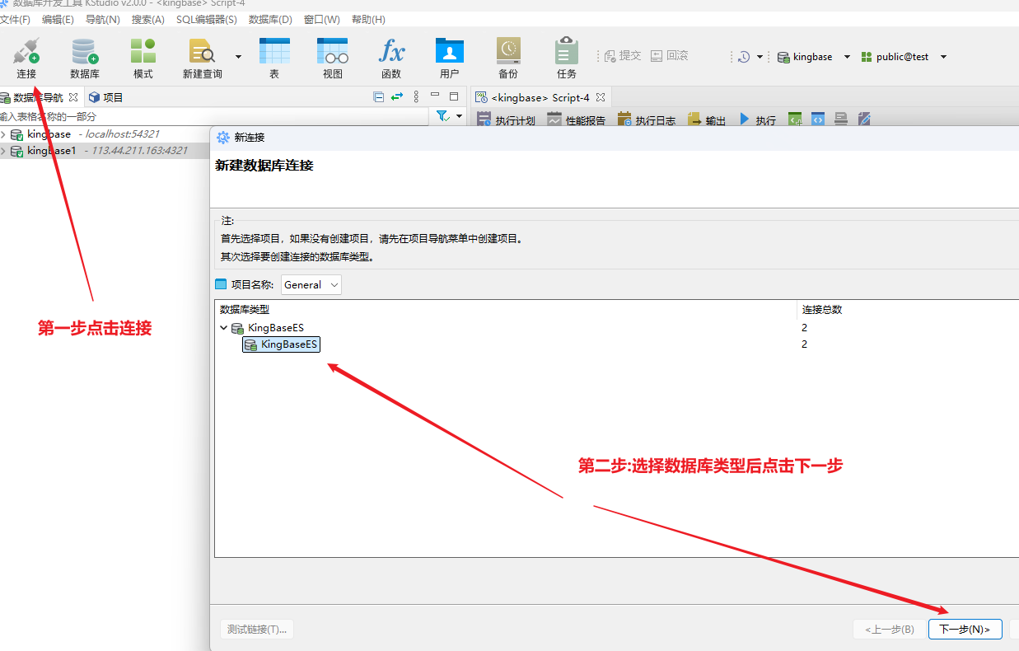
Task: Select the highlighted child KingBaseES driver item
Action: [x=281, y=344]
